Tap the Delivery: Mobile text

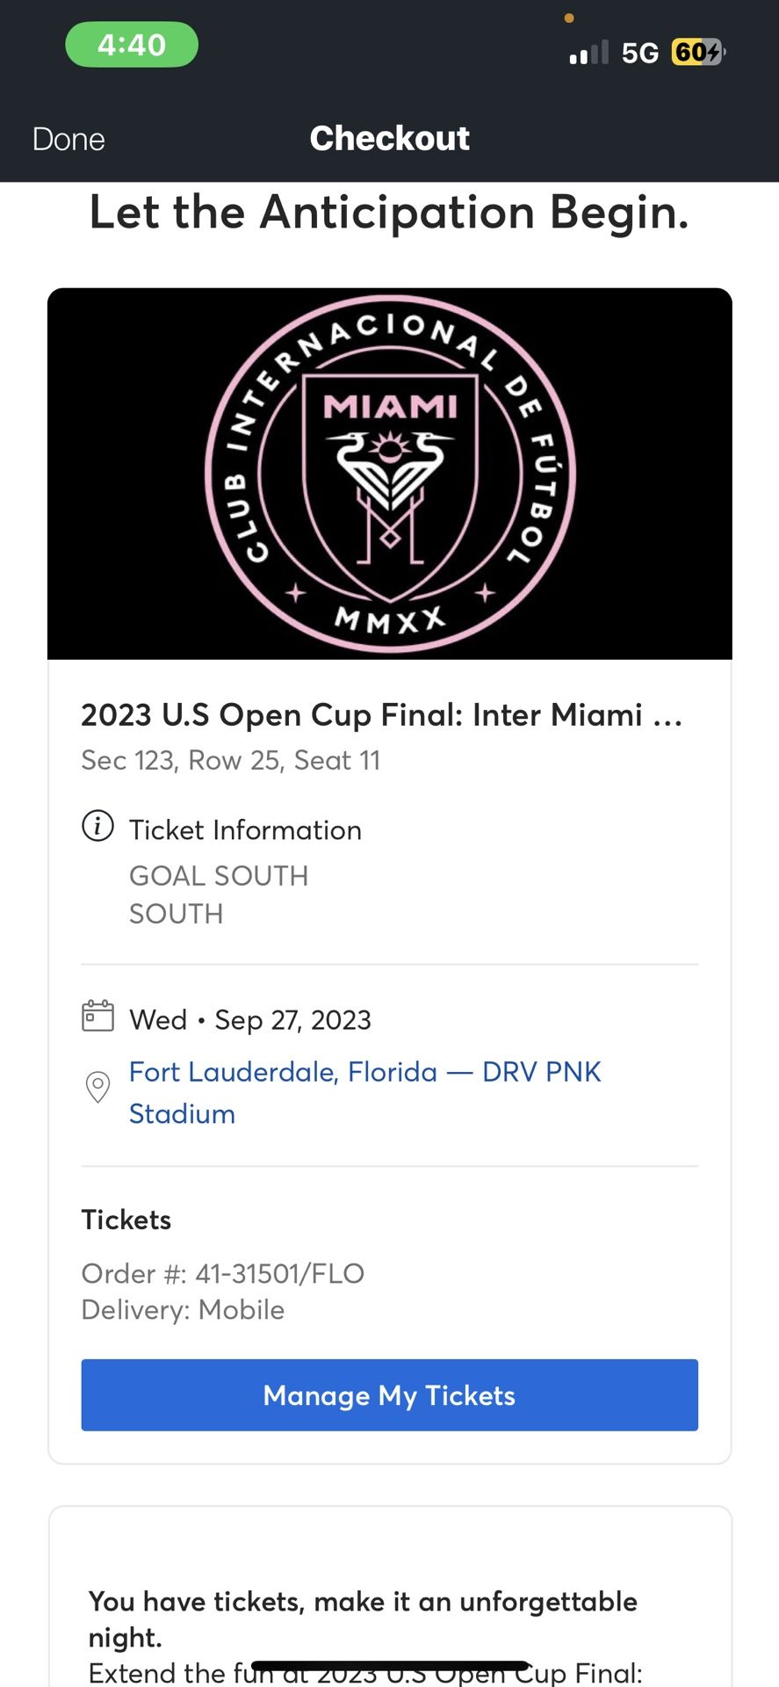click(183, 1310)
